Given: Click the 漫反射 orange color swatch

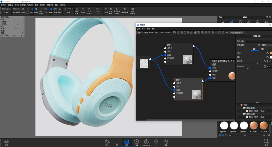Looking at the screenshot, I should coord(271,53).
